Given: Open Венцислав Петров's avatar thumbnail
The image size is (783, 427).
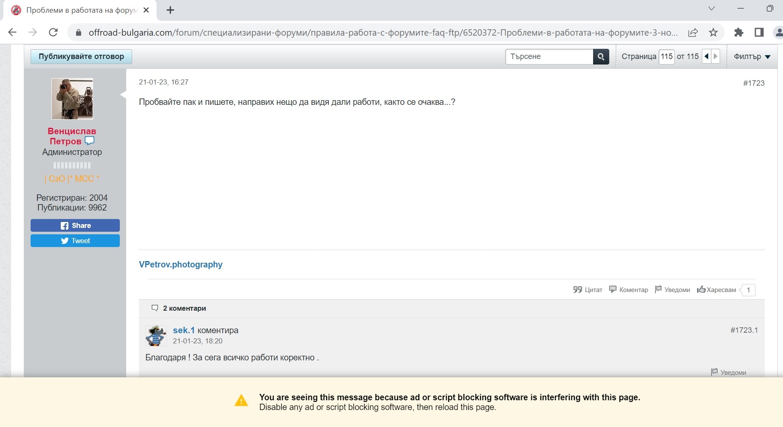Looking at the screenshot, I should tap(72, 99).
